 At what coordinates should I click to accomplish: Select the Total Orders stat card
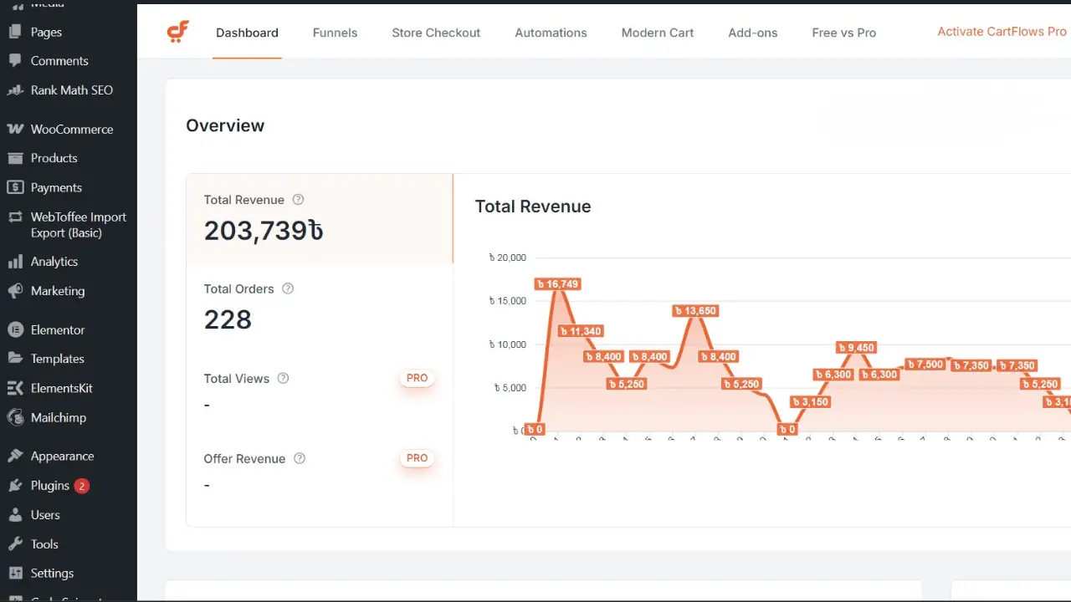coord(319,307)
